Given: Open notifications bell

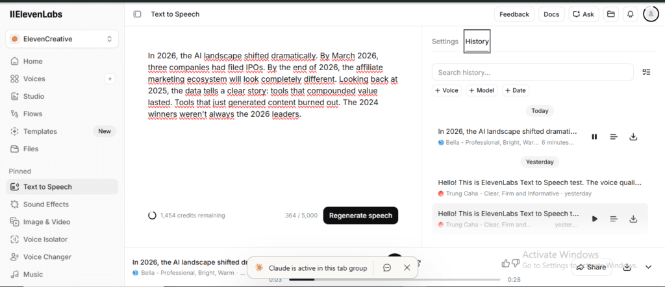Looking at the screenshot, I should [630, 14].
